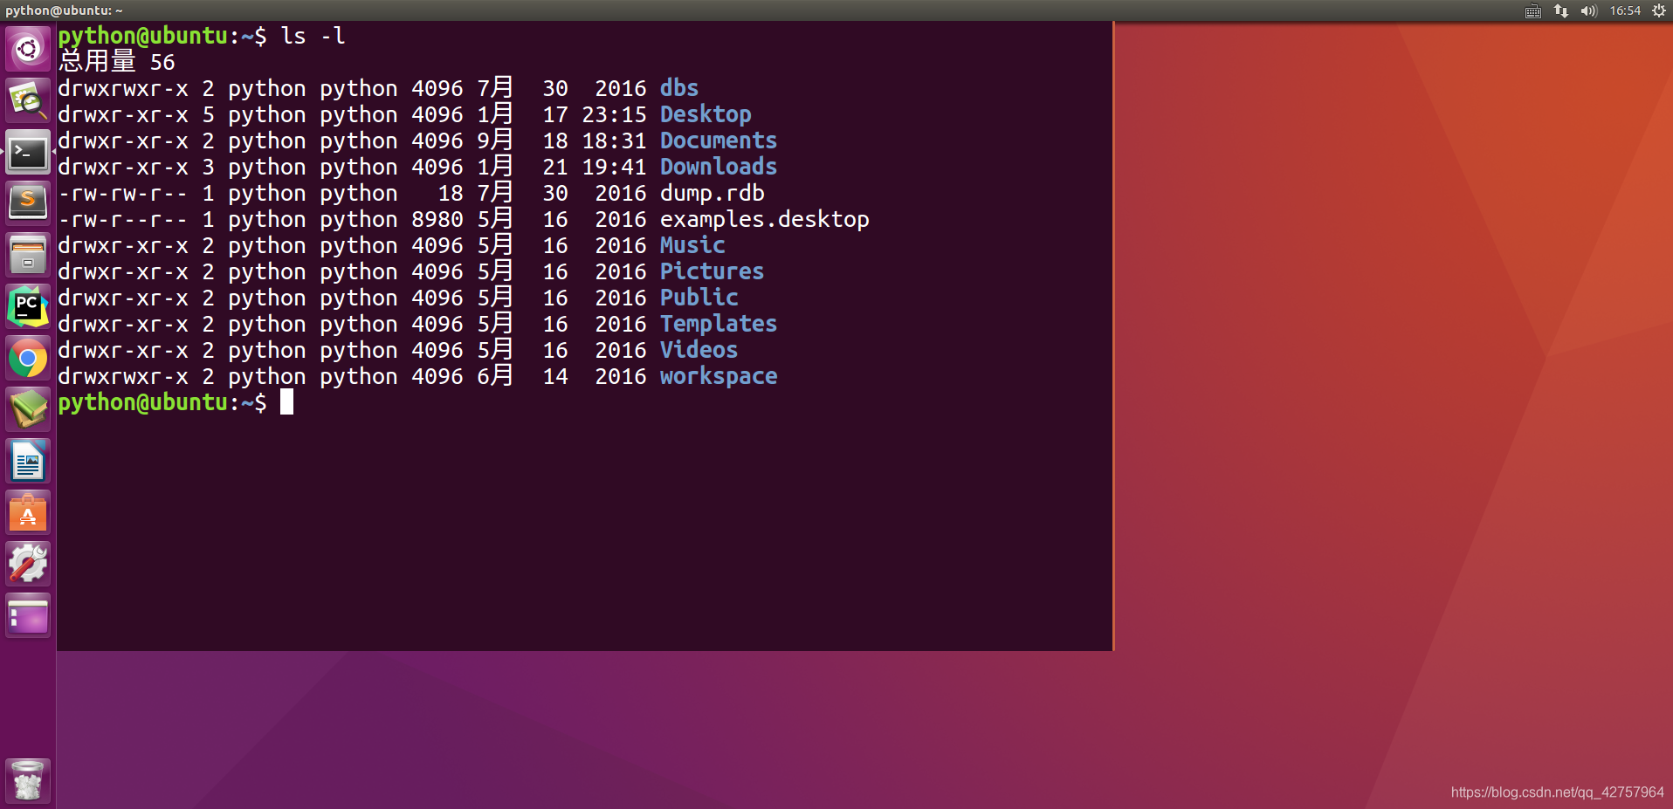Open the Files manager launcher
Screen dimensions: 1673x809
28,255
